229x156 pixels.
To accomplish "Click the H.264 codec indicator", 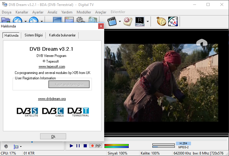I will click(x=183, y=143).
